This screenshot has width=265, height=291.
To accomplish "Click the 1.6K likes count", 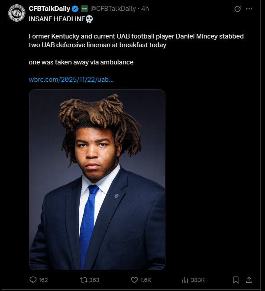I will pos(145,280).
